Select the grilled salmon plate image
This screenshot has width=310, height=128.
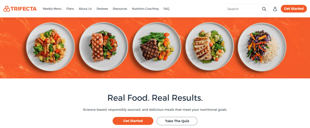(x=104, y=46)
